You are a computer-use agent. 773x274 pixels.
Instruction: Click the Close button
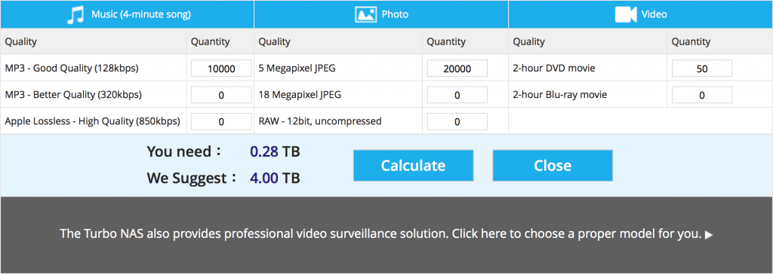coord(553,166)
